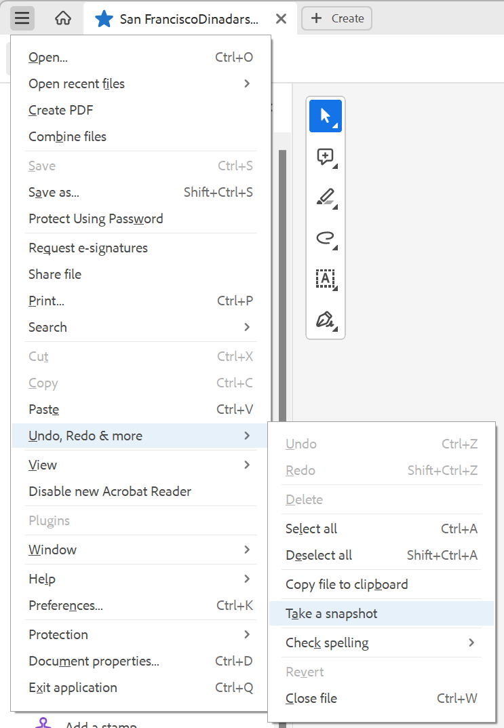Go to Home via the house icon

click(x=63, y=18)
